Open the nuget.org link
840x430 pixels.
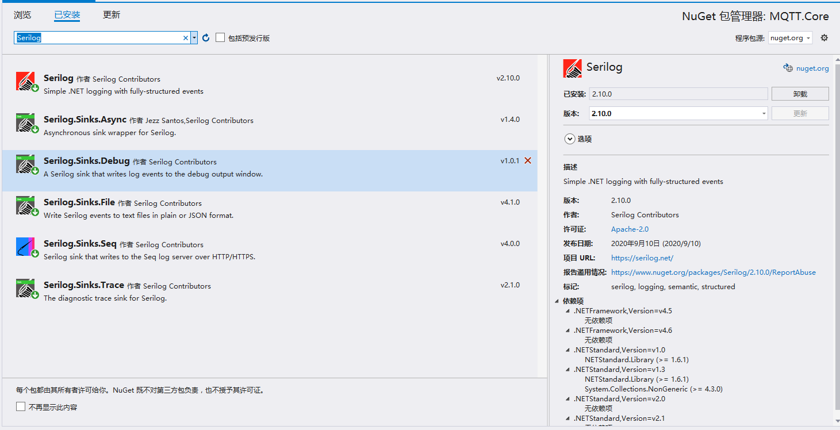[812, 68]
